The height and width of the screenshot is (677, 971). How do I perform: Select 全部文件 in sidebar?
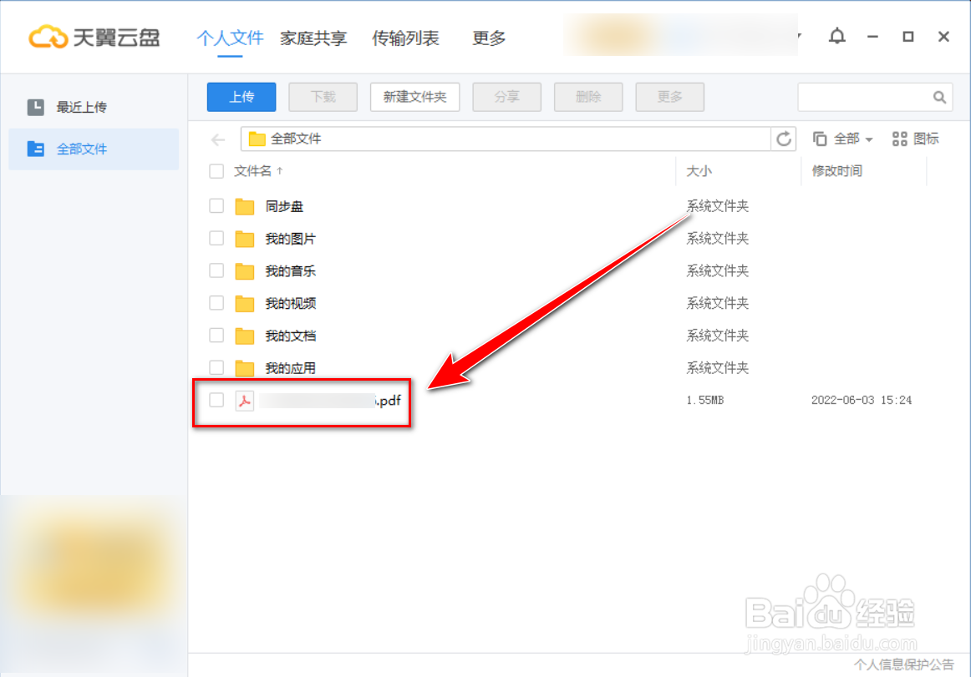[94, 149]
